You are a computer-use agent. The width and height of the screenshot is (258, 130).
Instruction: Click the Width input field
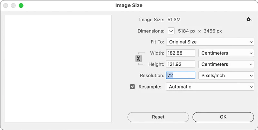coord(181,53)
